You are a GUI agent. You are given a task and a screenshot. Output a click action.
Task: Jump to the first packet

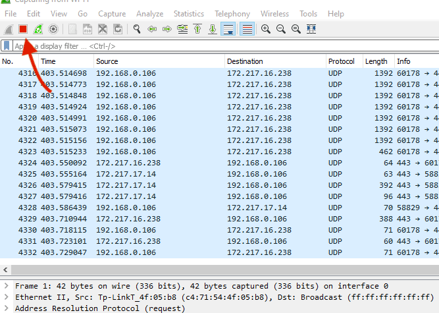click(x=197, y=29)
